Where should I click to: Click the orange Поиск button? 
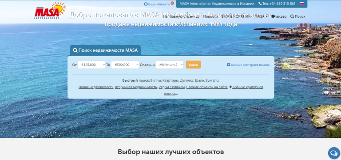[x=193, y=65]
